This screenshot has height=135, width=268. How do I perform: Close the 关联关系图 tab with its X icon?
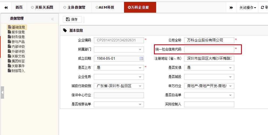click(32, 7)
